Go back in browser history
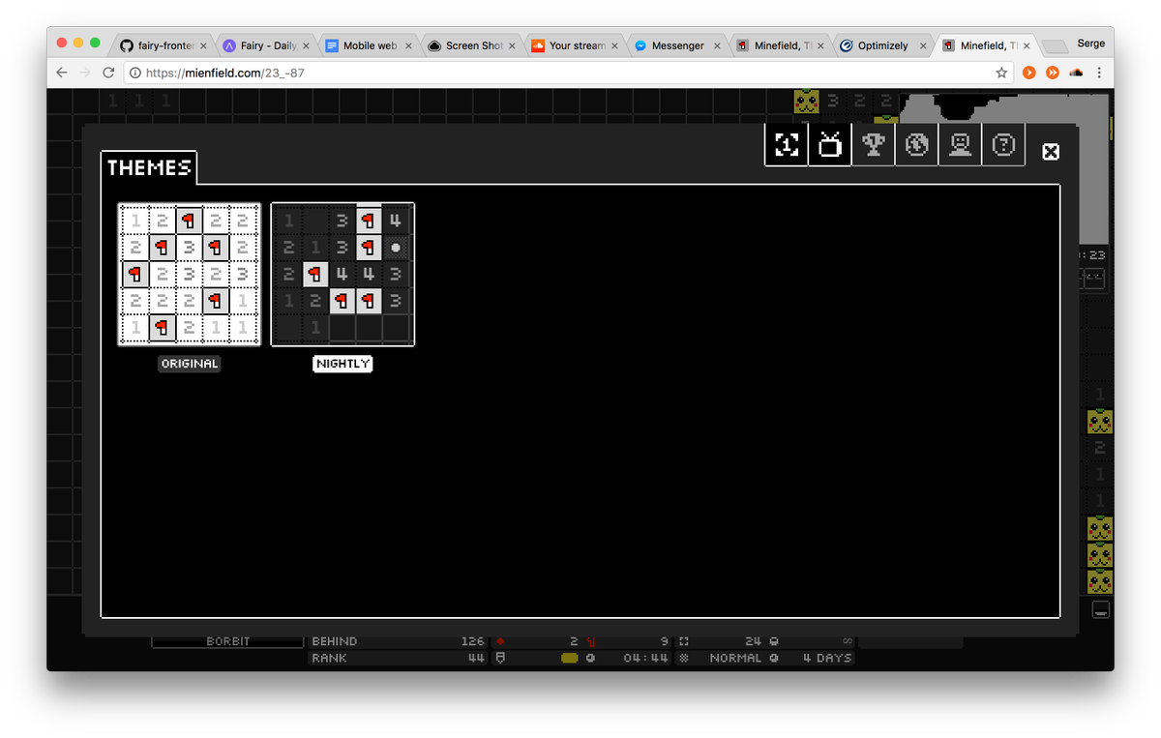The image size is (1161, 738). click(62, 73)
